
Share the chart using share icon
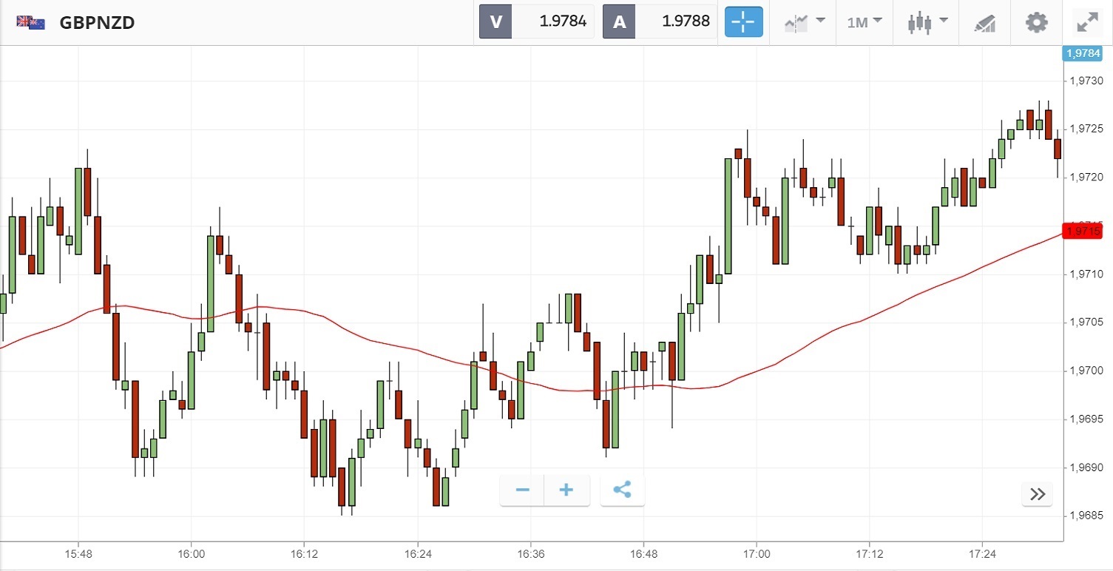pyautogui.click(x=623, y=490)
